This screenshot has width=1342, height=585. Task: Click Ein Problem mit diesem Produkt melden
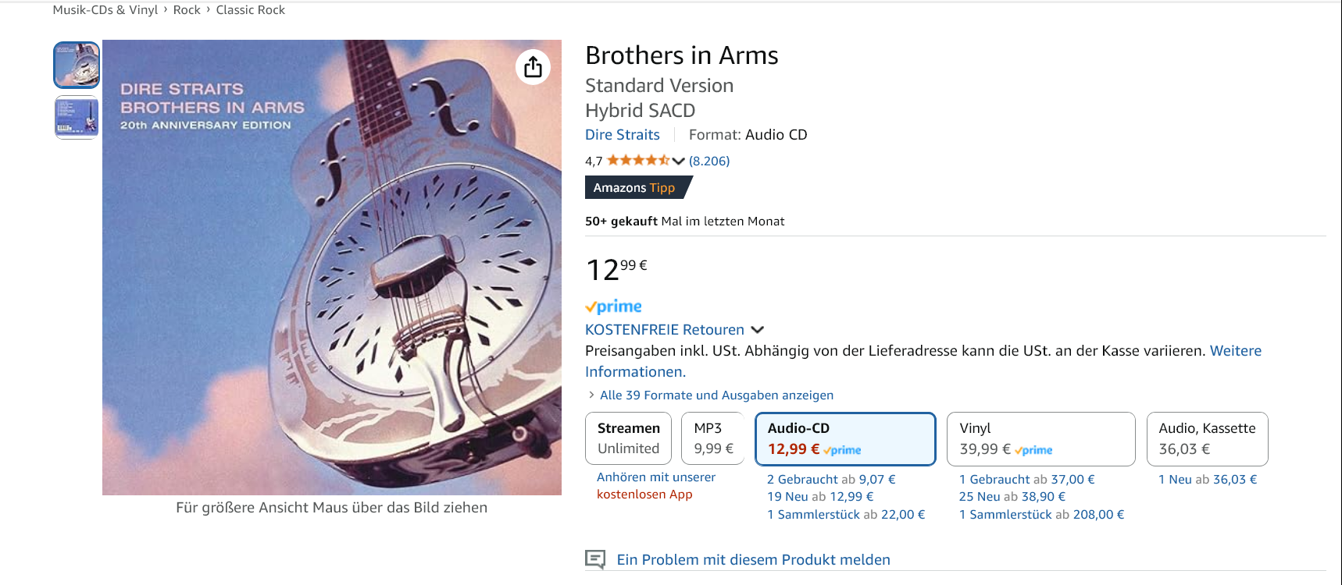tap(753, 560)
